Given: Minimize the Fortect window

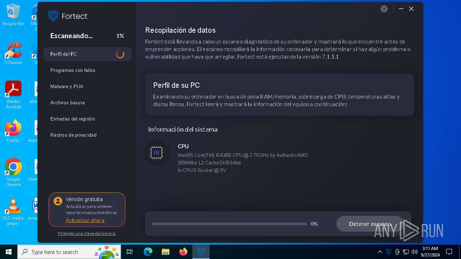Looking at the screenshot, I should tap(401, 9).
